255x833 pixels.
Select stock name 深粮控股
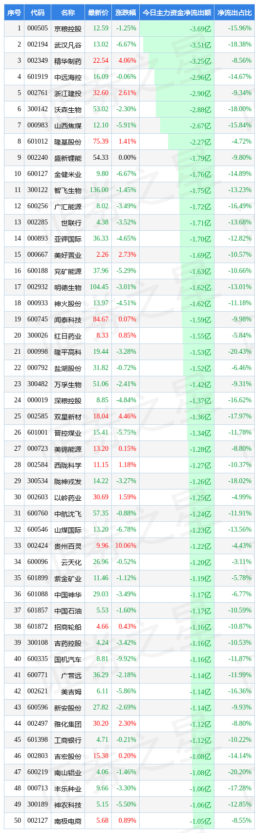pos(68,400)
